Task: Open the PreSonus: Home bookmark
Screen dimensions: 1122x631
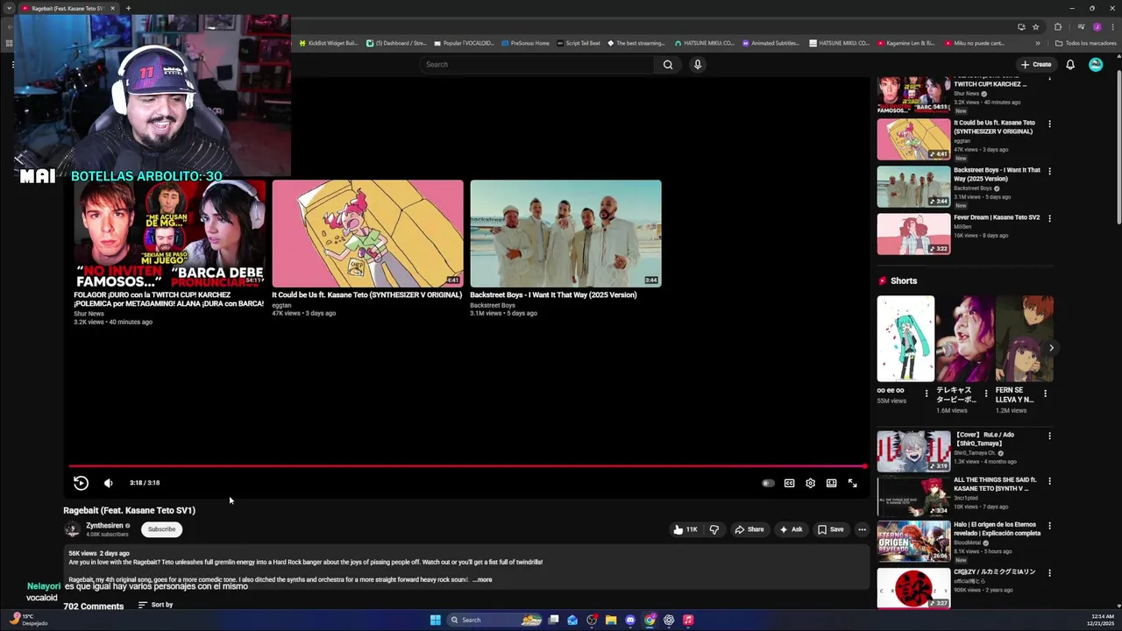Action: click(525, 43)
